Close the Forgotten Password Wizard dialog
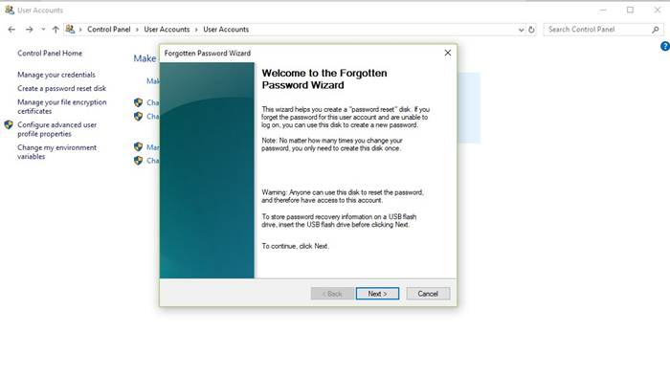This screenshot has width=670, height=376. 447,53
